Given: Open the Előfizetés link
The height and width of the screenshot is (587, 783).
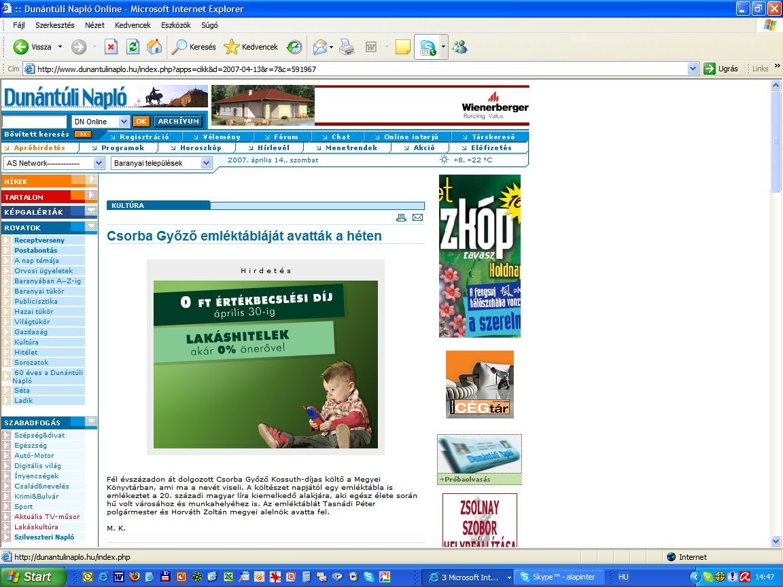Looking at the screenshot, I should (491, 147).
